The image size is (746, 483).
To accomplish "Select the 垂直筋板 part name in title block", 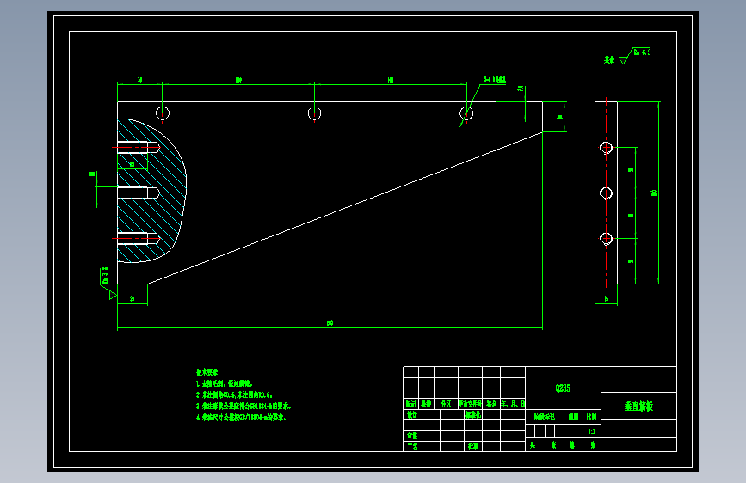I will click(x=638, y=407).
